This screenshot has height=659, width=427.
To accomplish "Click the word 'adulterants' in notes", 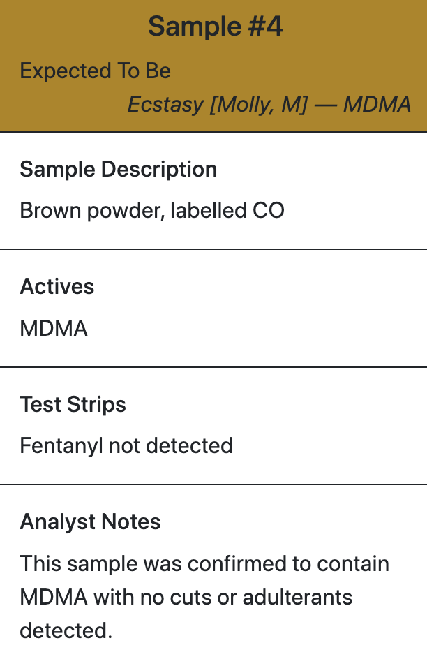I will (x=297, y=598).
